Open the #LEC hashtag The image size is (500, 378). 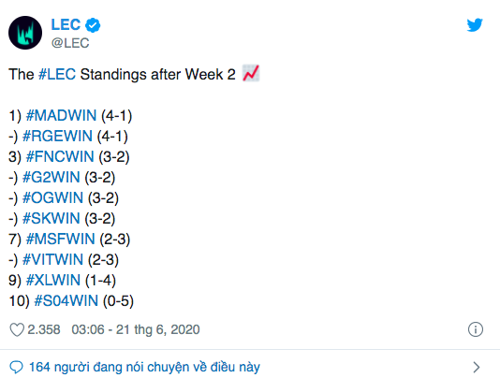pyautogui.click(x=57, y=74)
